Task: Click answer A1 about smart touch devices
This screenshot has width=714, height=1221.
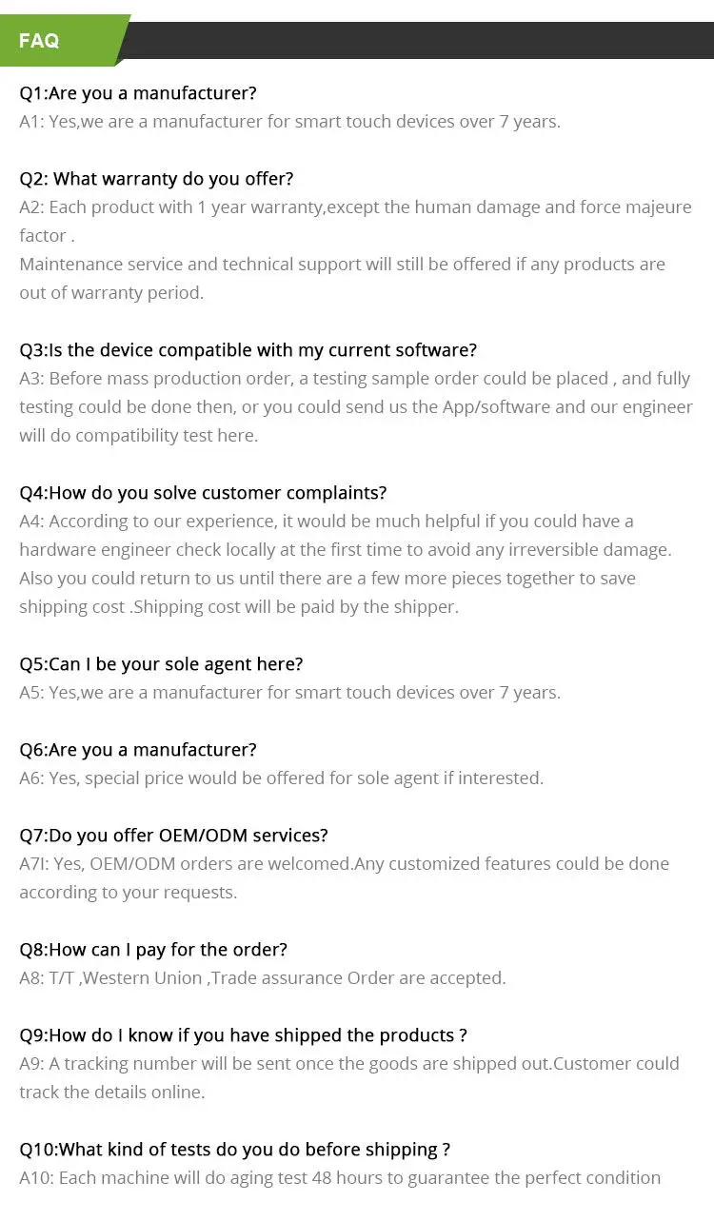Action: click(290, 122)
